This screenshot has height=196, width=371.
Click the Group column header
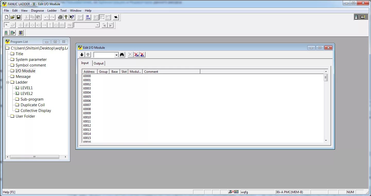pyautogui.click(x=103, y=71)
